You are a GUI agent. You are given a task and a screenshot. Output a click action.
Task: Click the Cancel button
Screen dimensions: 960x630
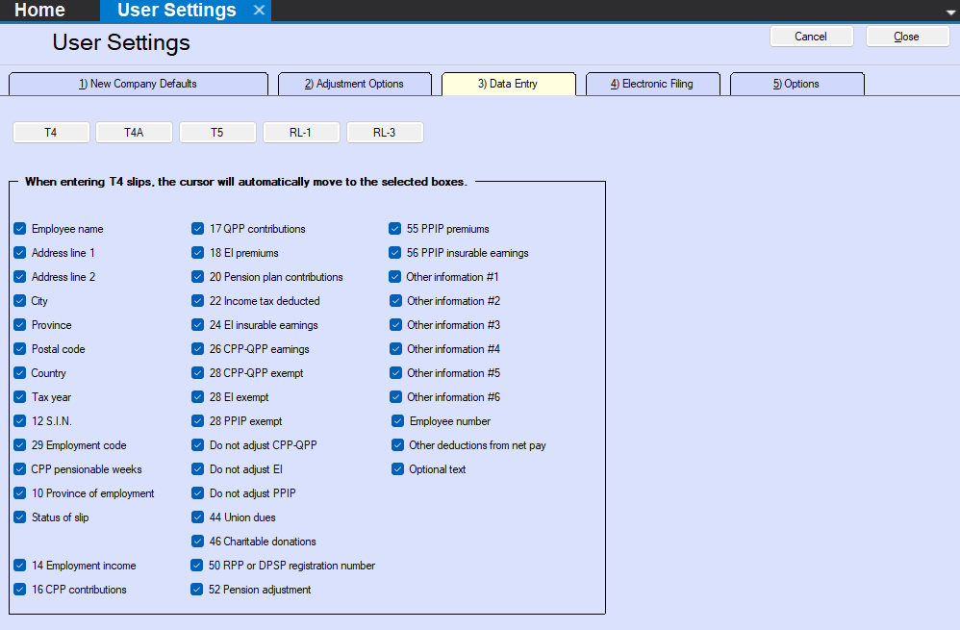[811, 37]
